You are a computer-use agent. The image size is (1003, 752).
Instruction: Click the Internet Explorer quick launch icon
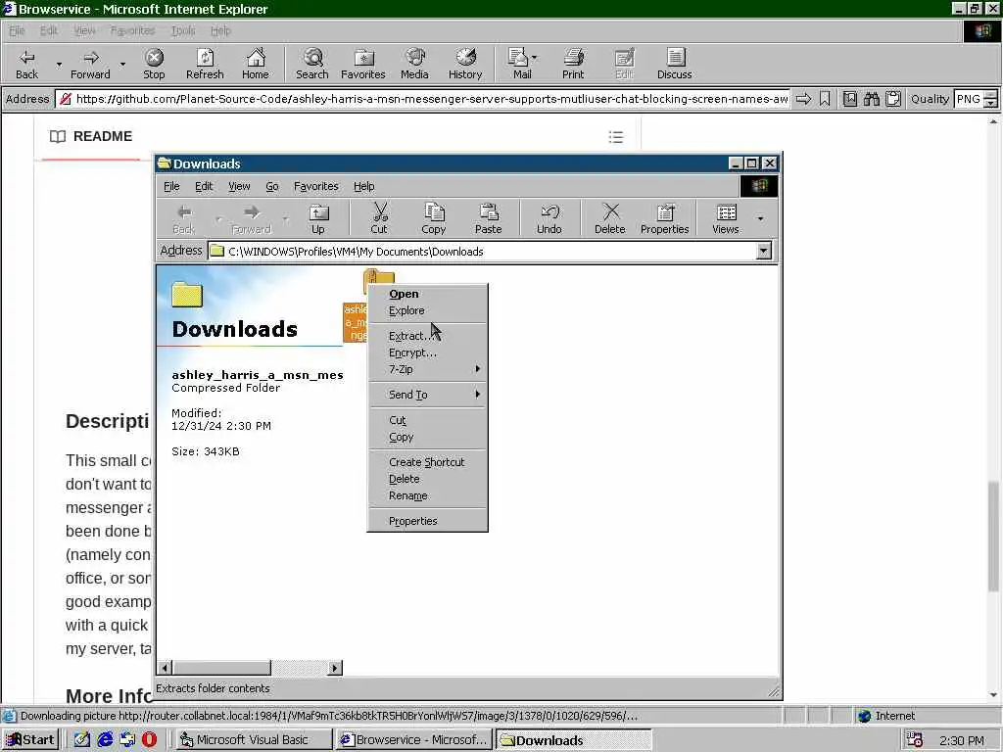[x=105, y=740]
